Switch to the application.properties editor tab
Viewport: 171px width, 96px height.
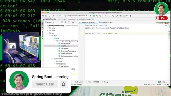[x=88, y=22]
